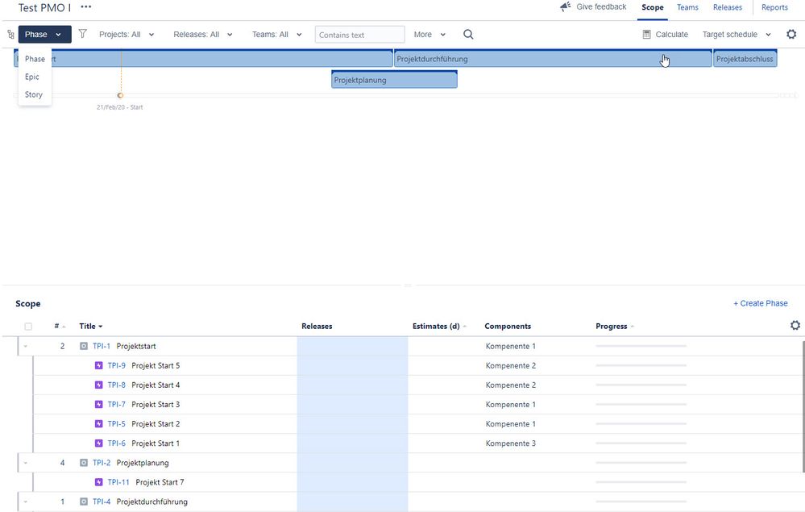The image size is (805, 512).
Task: Click the Scope table vertical scrollbar
Action: click(803, 406)
